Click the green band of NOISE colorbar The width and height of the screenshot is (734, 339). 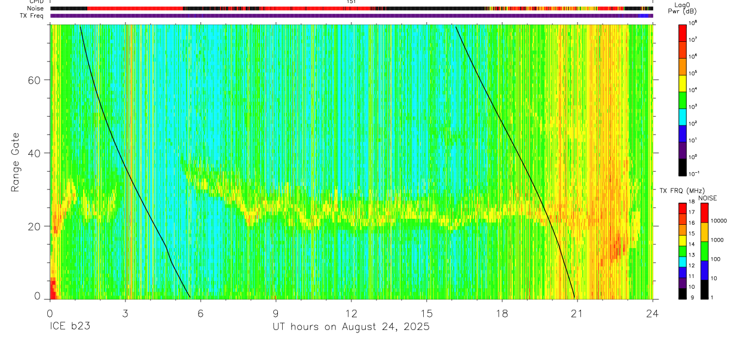click(x=704, y=251)
